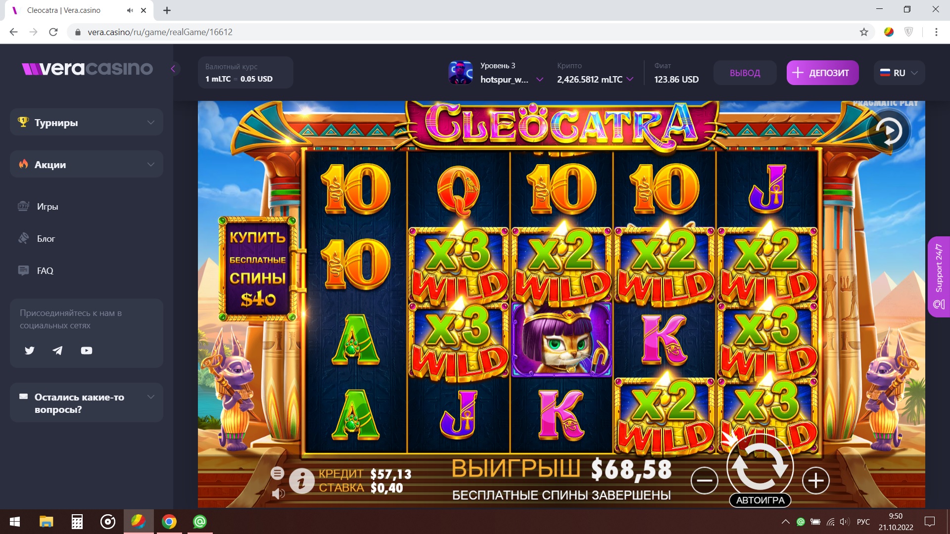Click the ДЕПОЗИТ button
The height and width of the screenshot is (534, 950).
[x=822, y=73]
